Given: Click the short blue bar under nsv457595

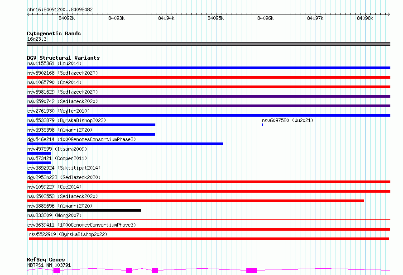Looking at the screenshot, I should [x=38, y=153].
